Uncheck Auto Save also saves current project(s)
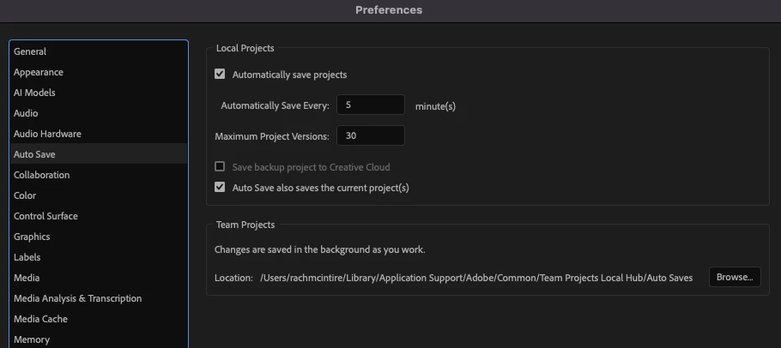This screenshot has height=348, width=781. pos(221,188)
